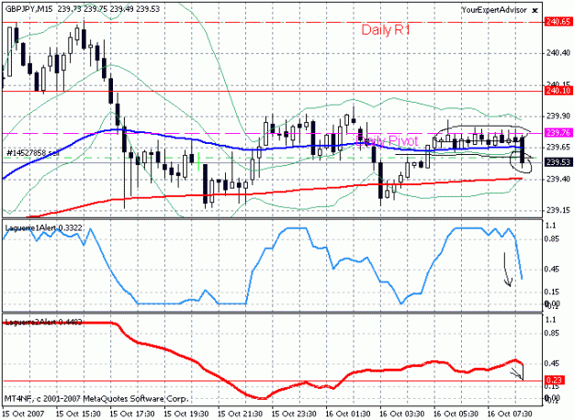
Task: Click the 239.15 price axis label
Action: coord(557,210)
